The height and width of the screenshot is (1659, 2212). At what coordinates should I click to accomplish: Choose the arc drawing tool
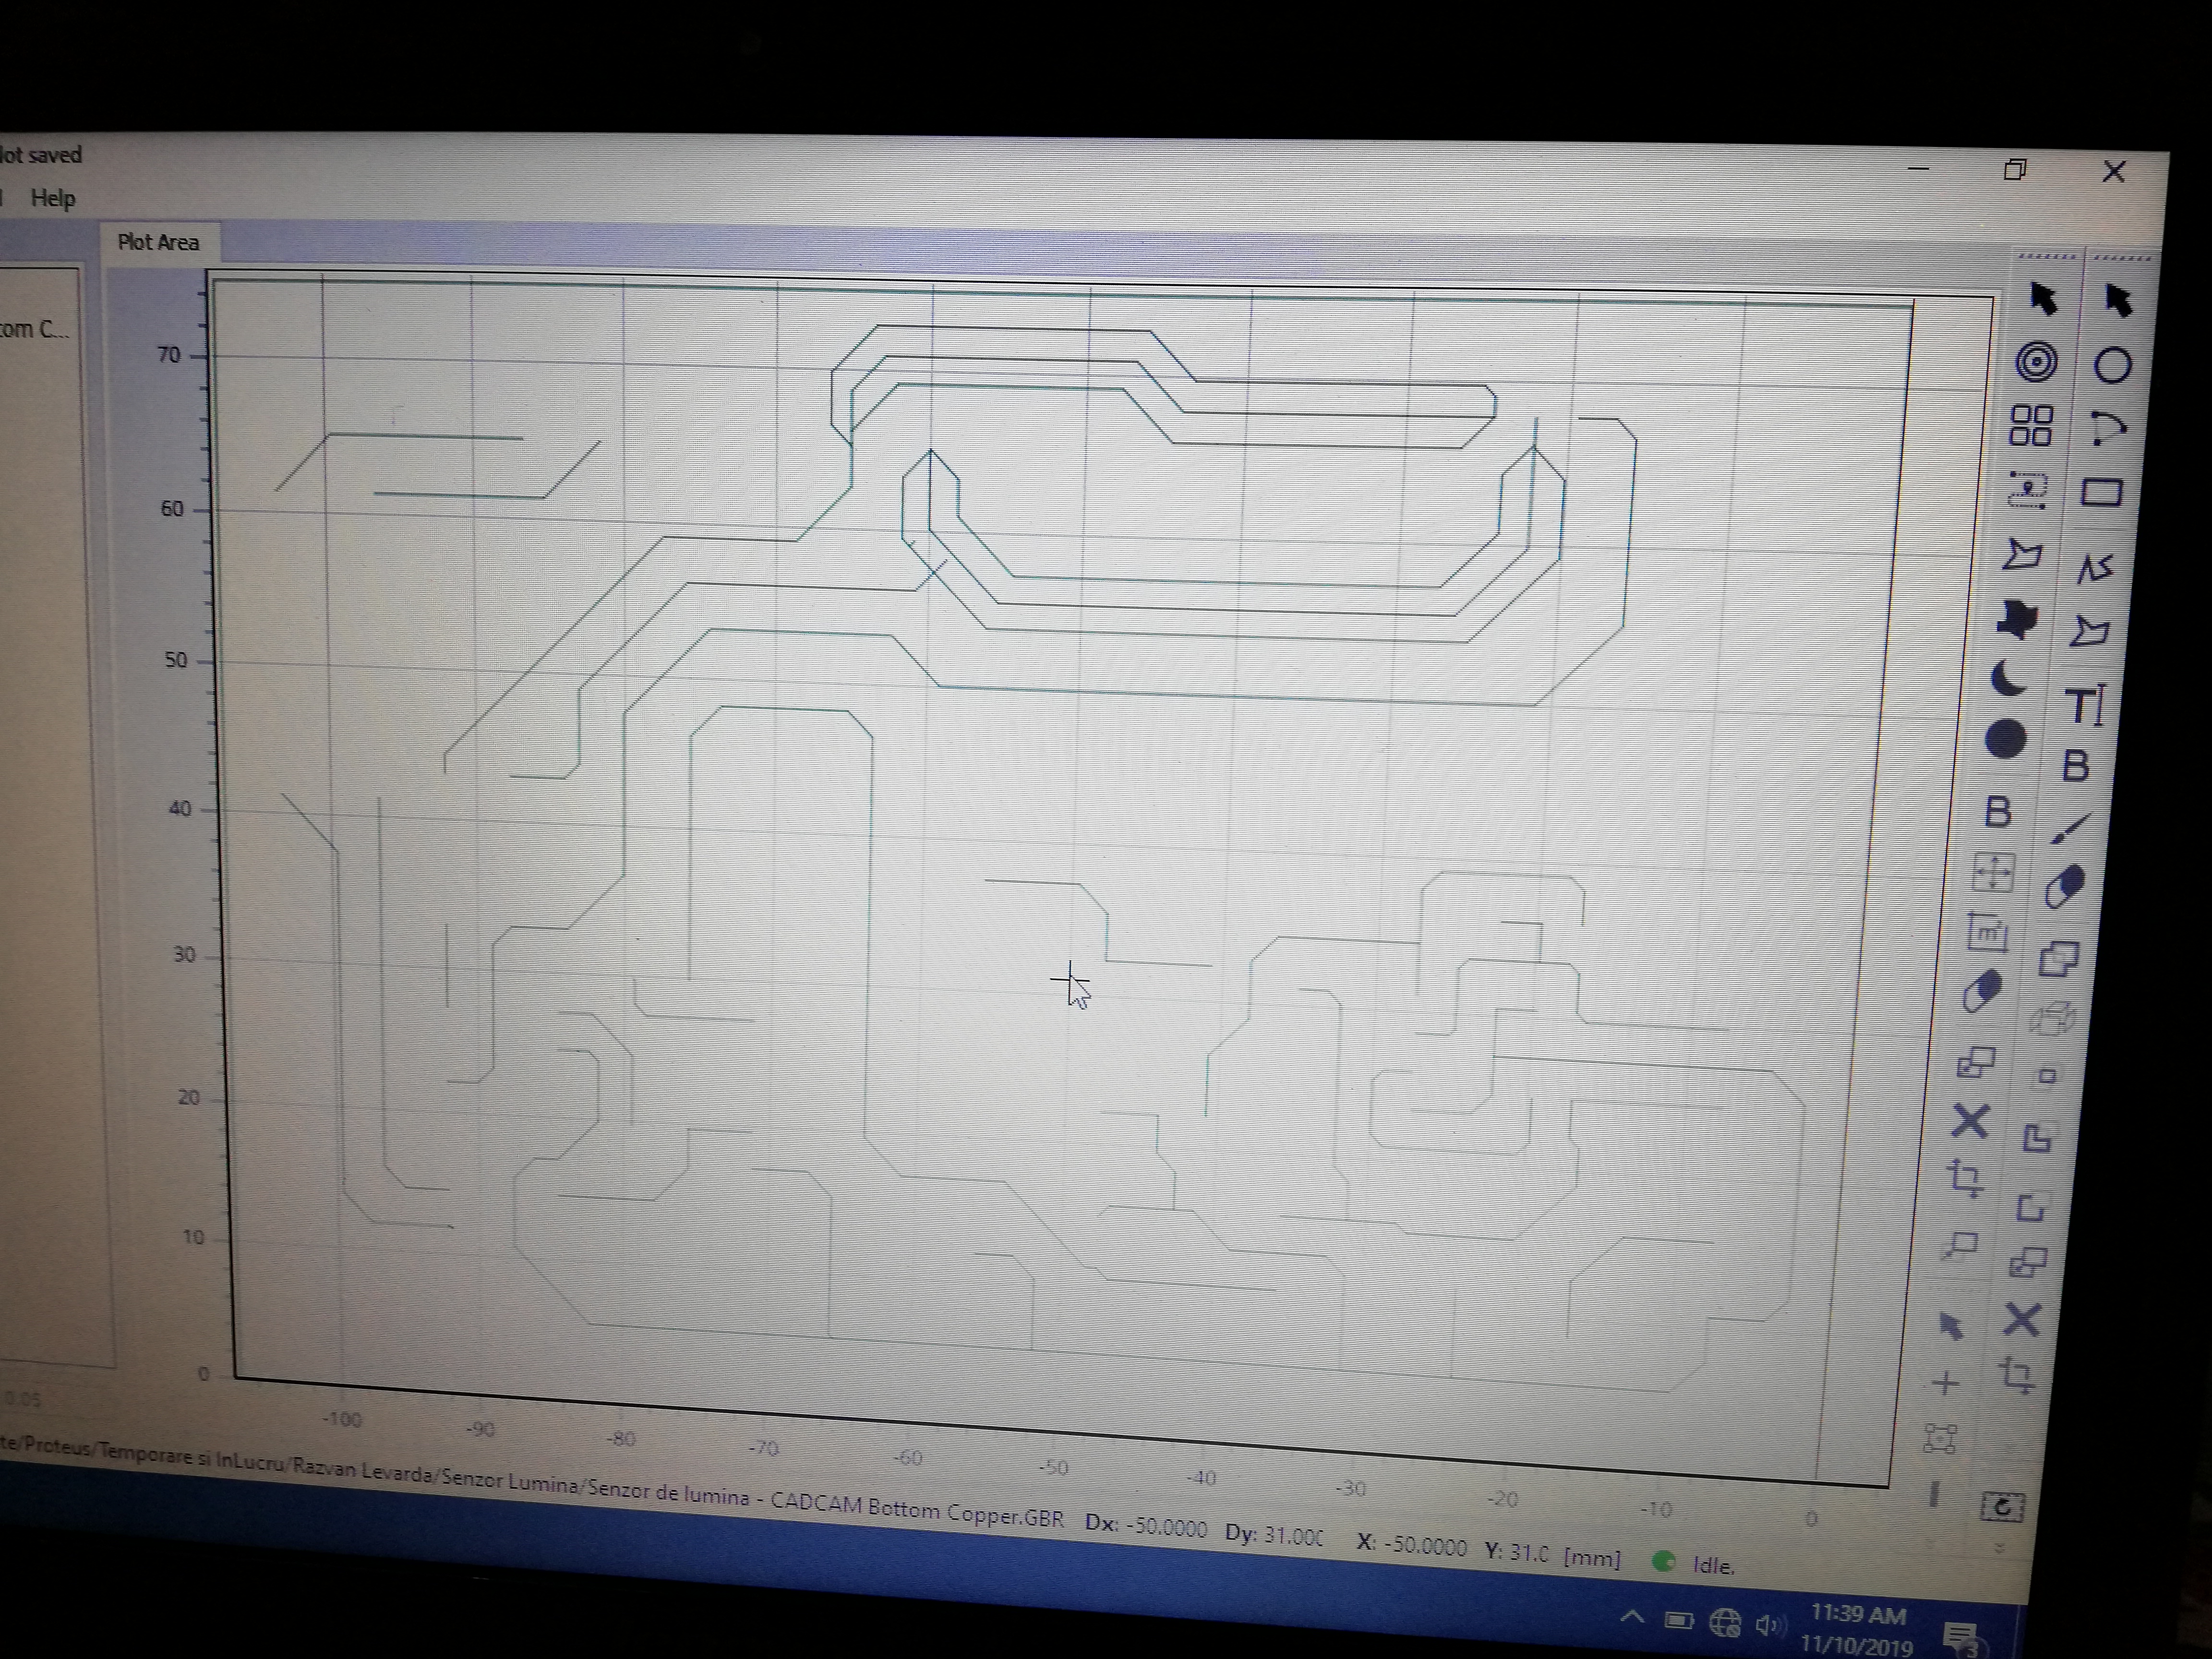coord(2107,429)
